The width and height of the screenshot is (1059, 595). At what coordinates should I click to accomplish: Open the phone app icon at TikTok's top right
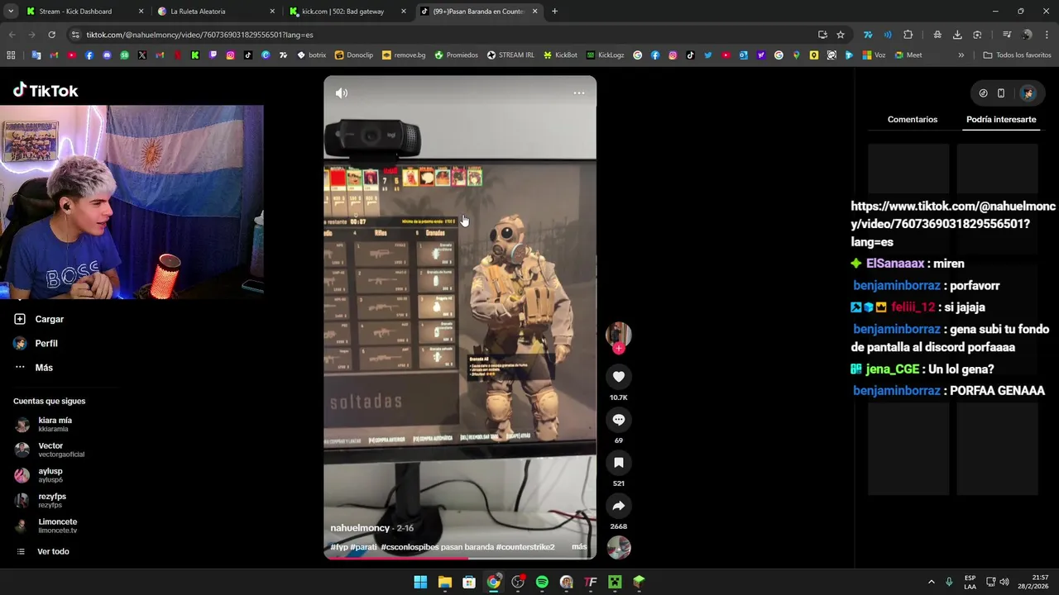pyautogui.click(x=1000, y=93)
